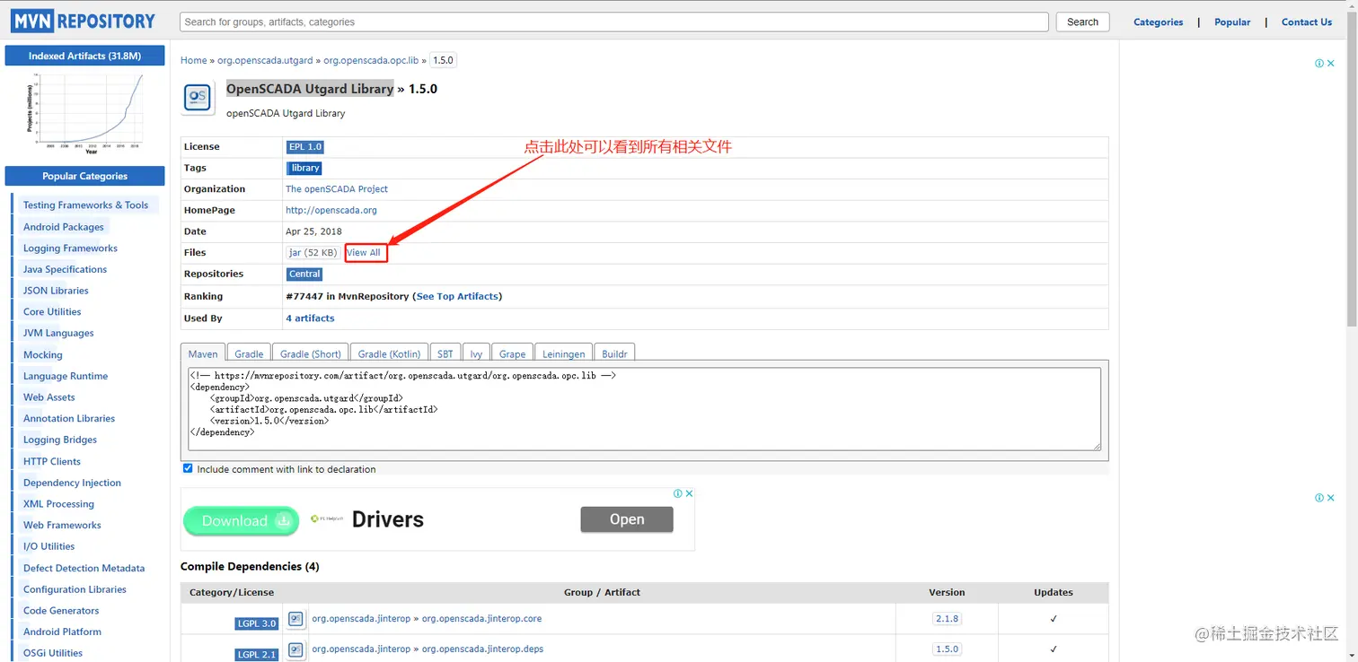Click the Search button
The image size is (1358, 662).
coord(1082,22)
